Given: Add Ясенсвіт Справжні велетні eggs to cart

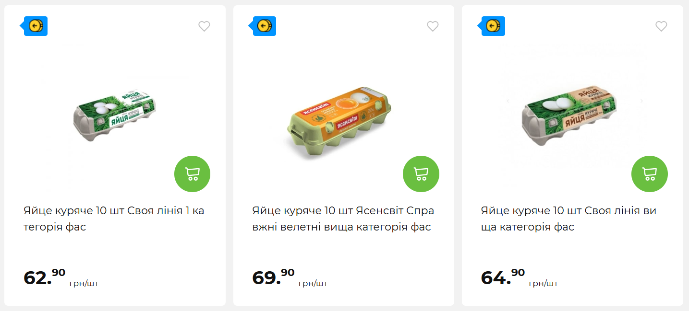Looking at the screenshot, I should tap(421, 173).
